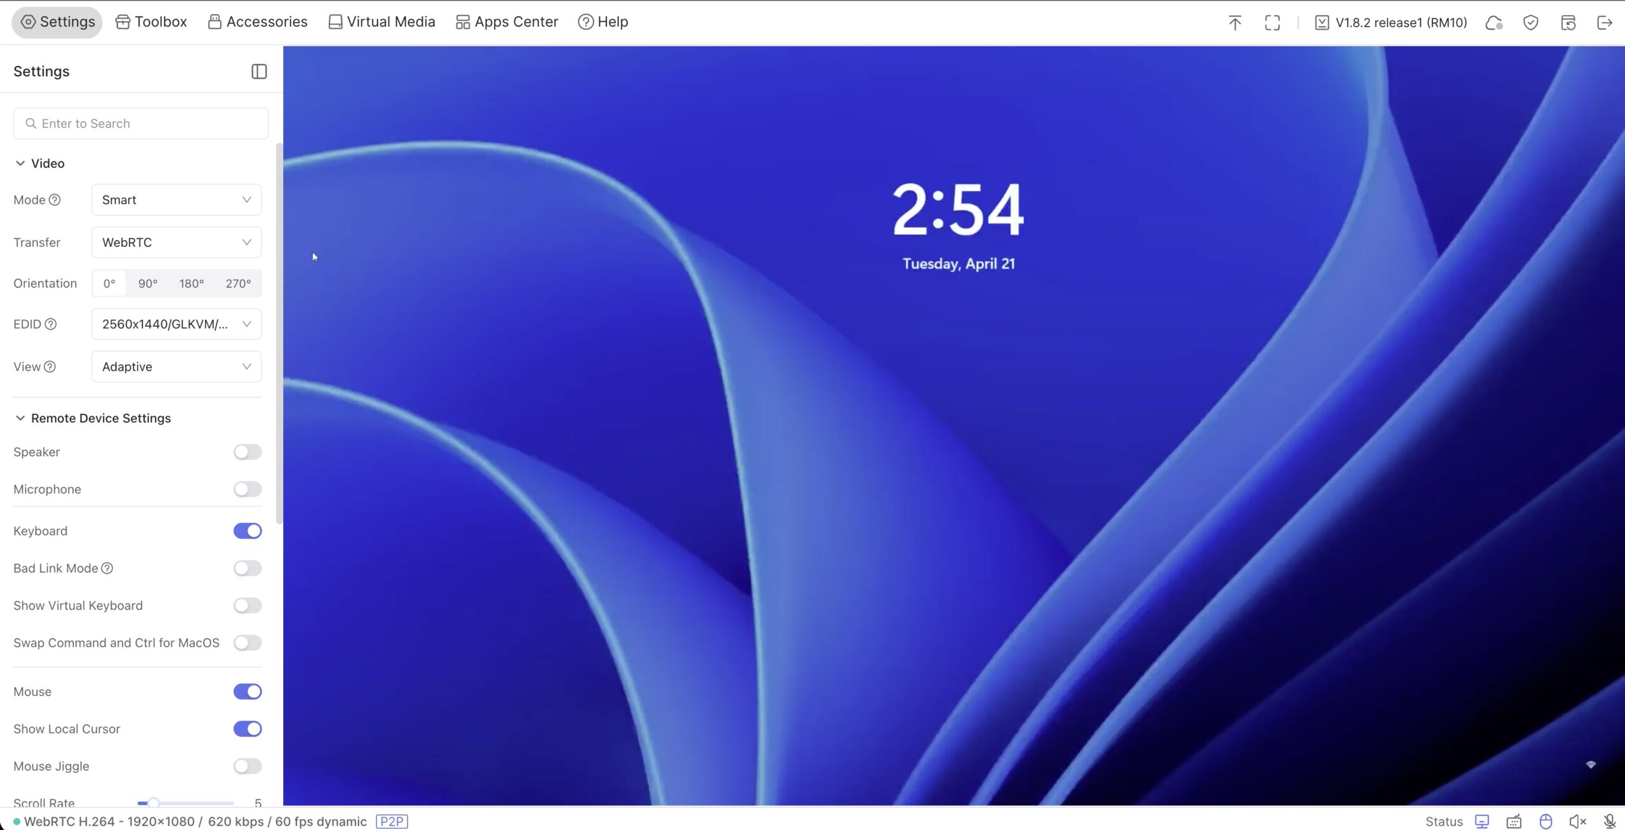Click the logout icon at top right

1604,23
